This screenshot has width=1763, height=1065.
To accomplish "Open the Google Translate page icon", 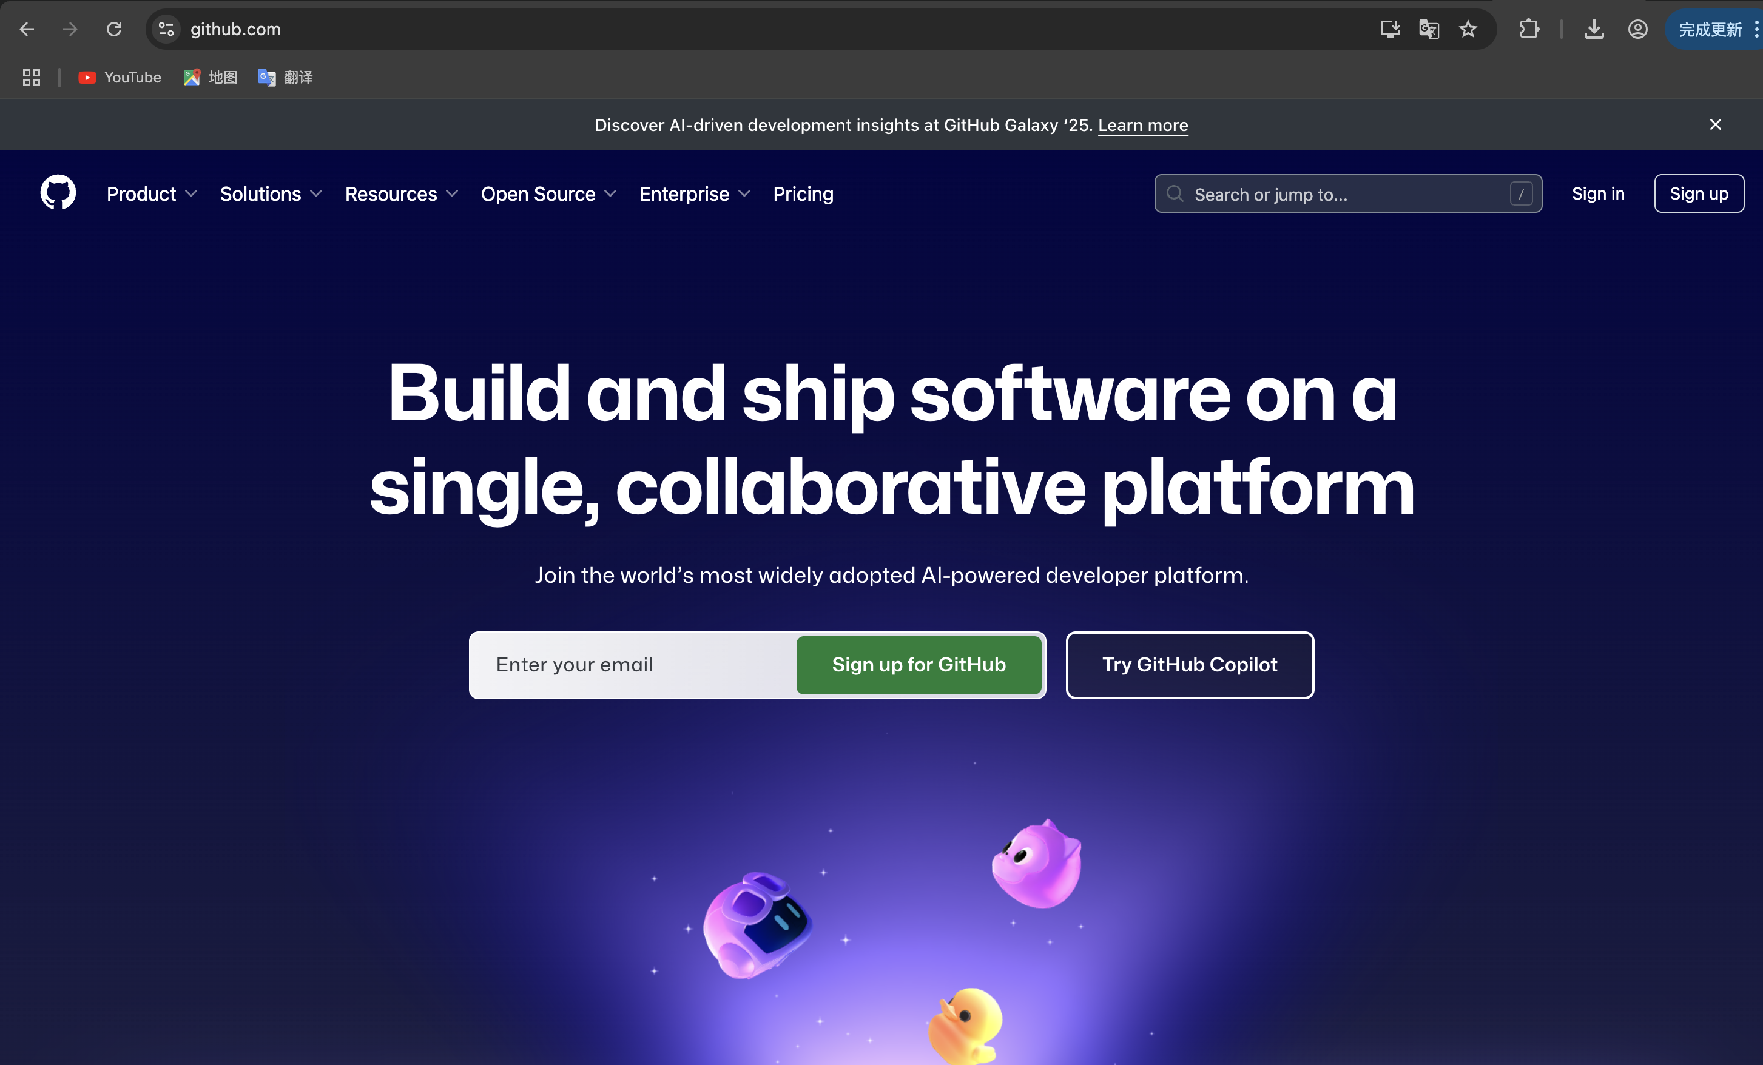I will tap(1428, 29).
